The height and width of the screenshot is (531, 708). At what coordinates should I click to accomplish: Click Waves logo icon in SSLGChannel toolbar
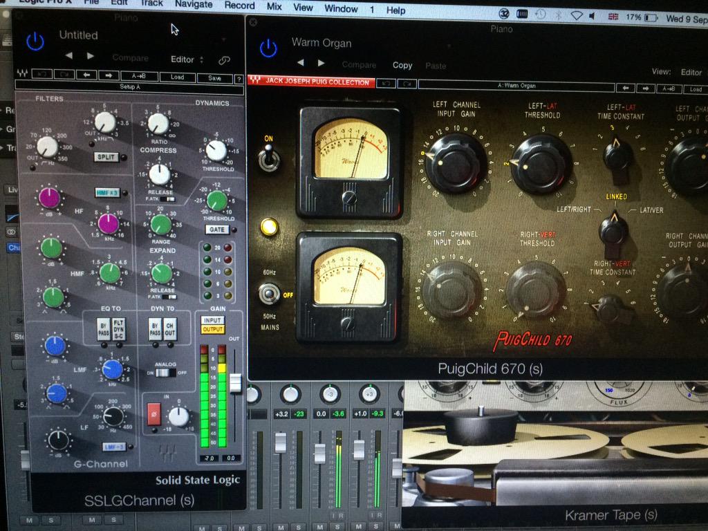22,73
